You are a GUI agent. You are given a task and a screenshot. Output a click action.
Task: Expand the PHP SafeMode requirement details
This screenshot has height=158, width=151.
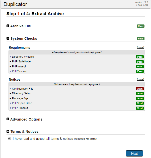tap(20, 61)
